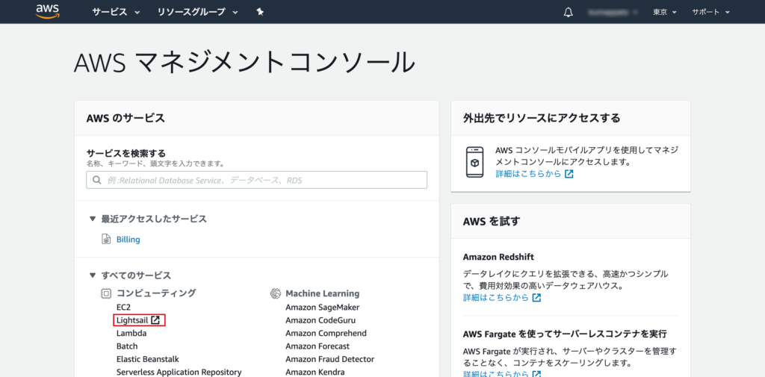
Task: Open the blurred account name menu
Action: (613, 12)
